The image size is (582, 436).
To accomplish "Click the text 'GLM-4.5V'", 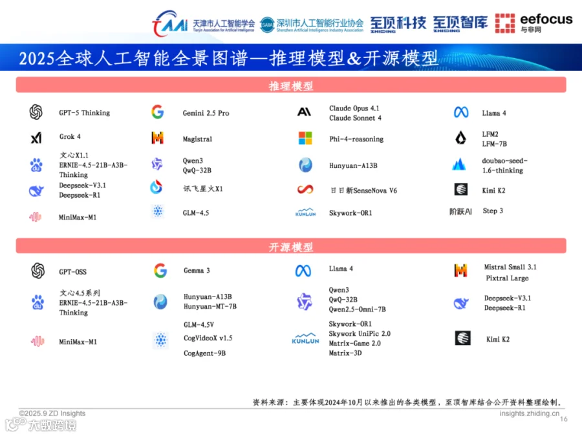I will [199, 325].
